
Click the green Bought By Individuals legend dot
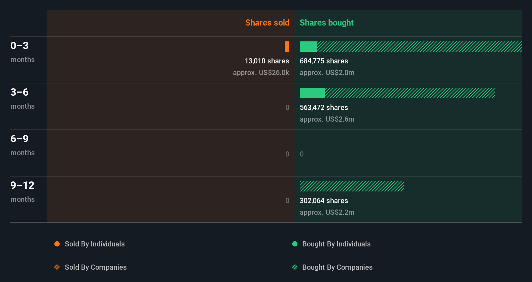(295, 244)
